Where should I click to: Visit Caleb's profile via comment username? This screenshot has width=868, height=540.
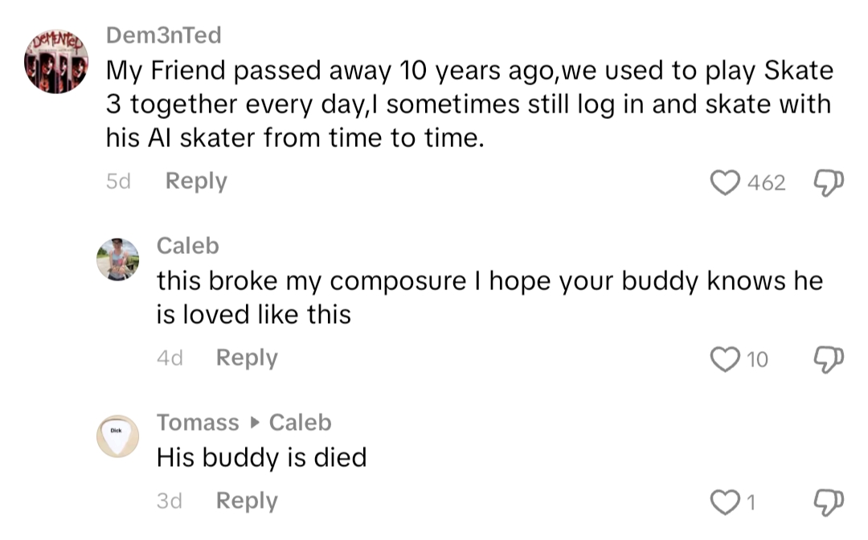tap(187, 245)
